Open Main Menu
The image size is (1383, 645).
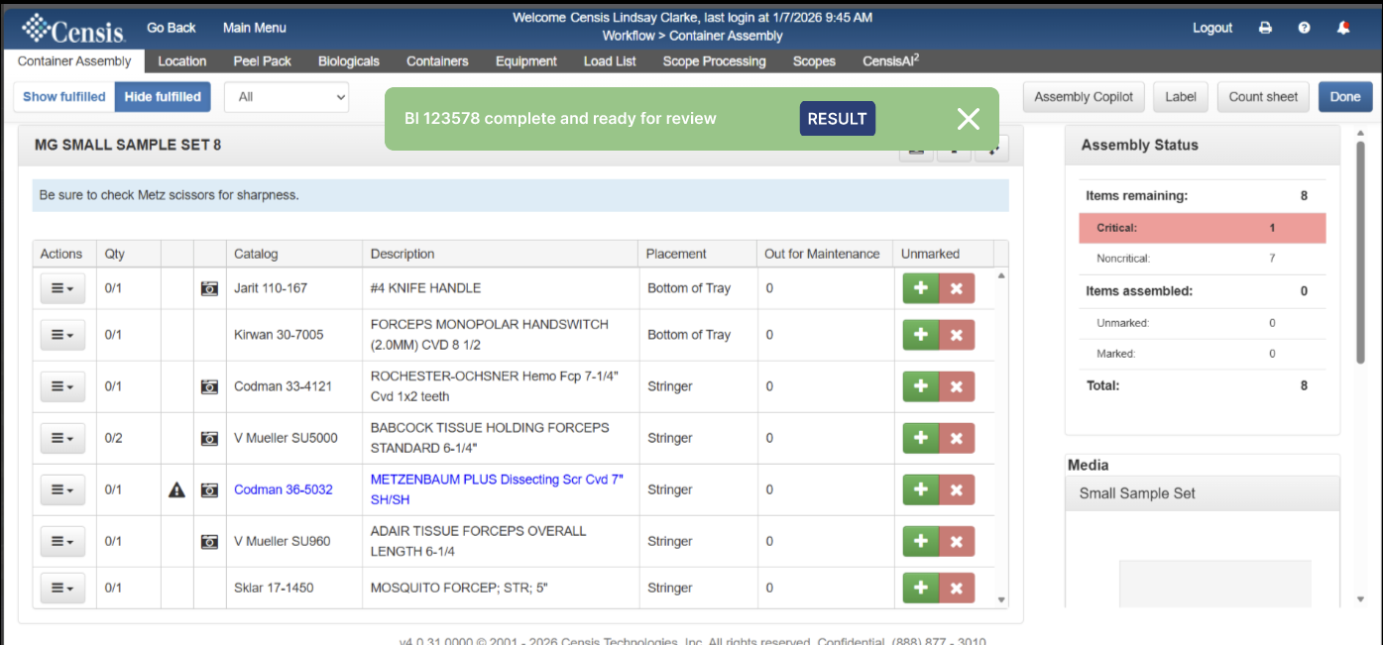tap(255, 28)
